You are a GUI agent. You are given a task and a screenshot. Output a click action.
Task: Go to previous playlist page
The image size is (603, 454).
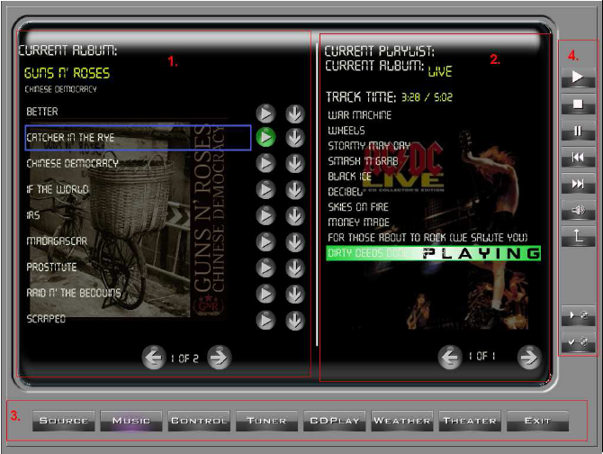click(450, 358)
